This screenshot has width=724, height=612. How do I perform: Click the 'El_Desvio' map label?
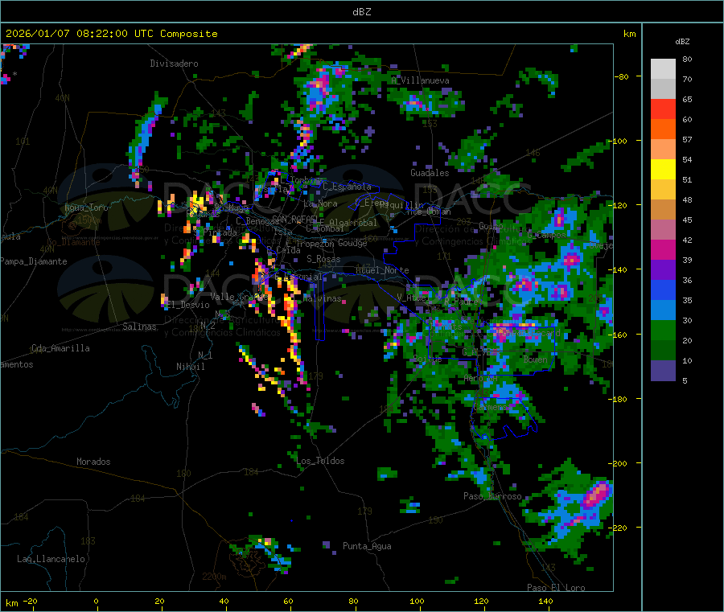188,305
